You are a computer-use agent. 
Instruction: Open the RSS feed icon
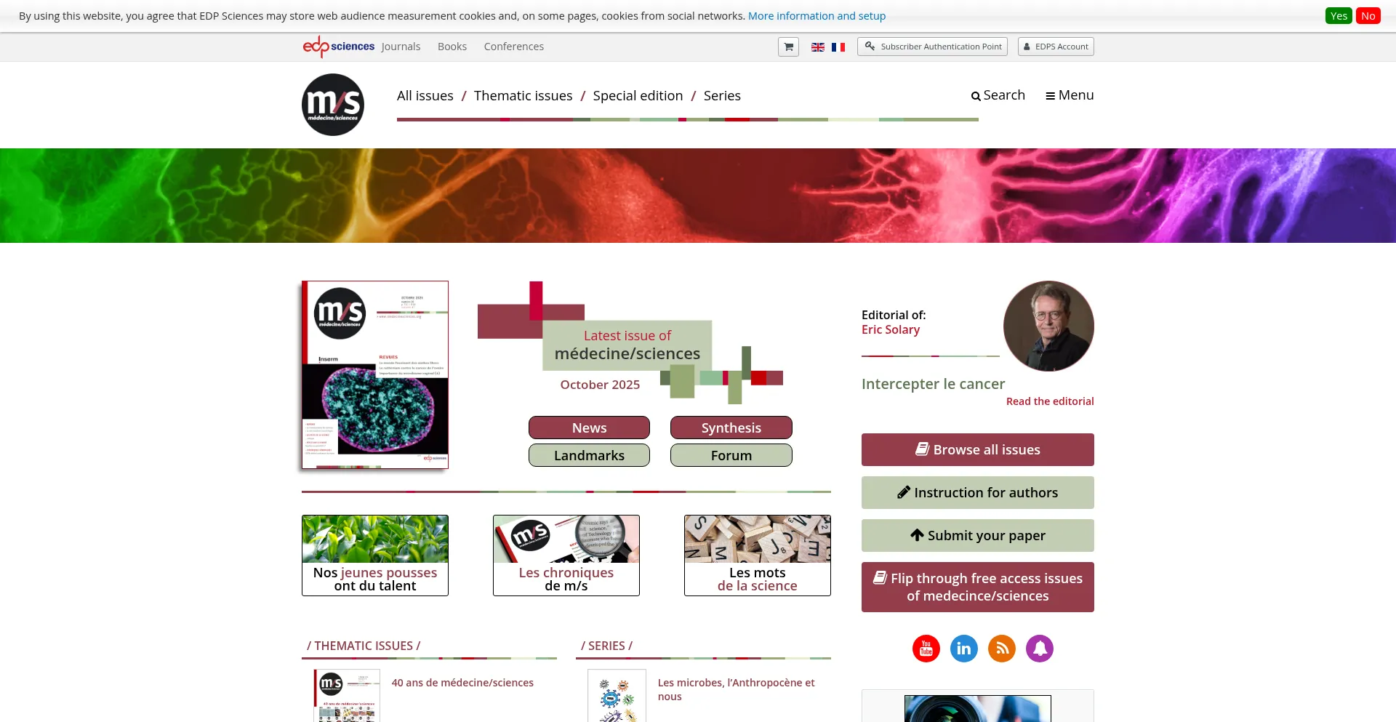pos(1002,649)
